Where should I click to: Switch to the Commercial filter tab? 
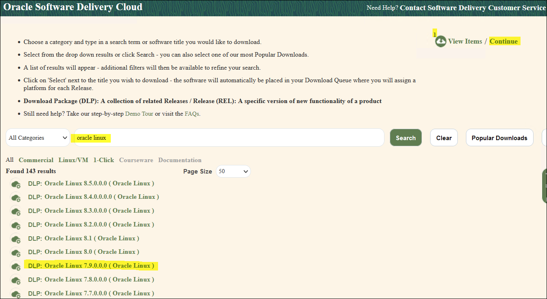tap(36, 160)
